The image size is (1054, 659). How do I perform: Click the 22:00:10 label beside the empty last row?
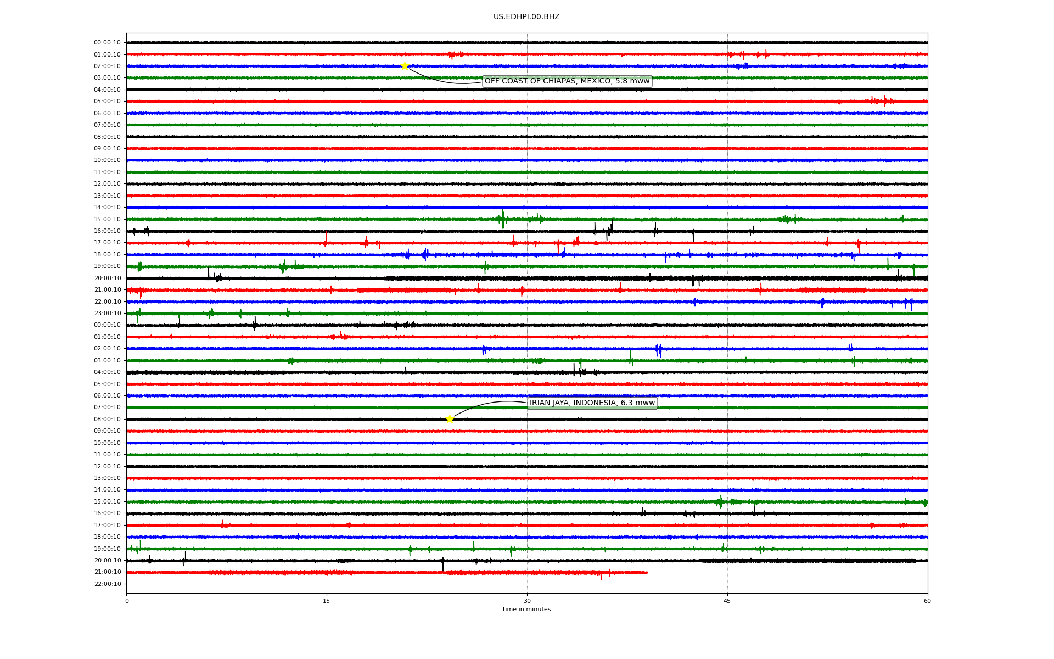coord(108,584)
